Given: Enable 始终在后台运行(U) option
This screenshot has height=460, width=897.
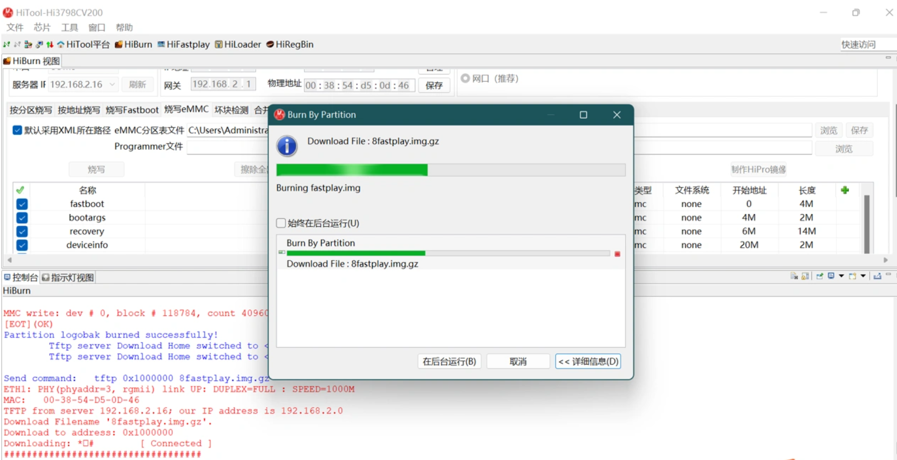Looking at the screenshot, I should coord(281,223).
